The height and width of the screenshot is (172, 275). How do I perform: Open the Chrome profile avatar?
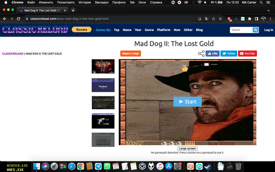click(264, 19)
